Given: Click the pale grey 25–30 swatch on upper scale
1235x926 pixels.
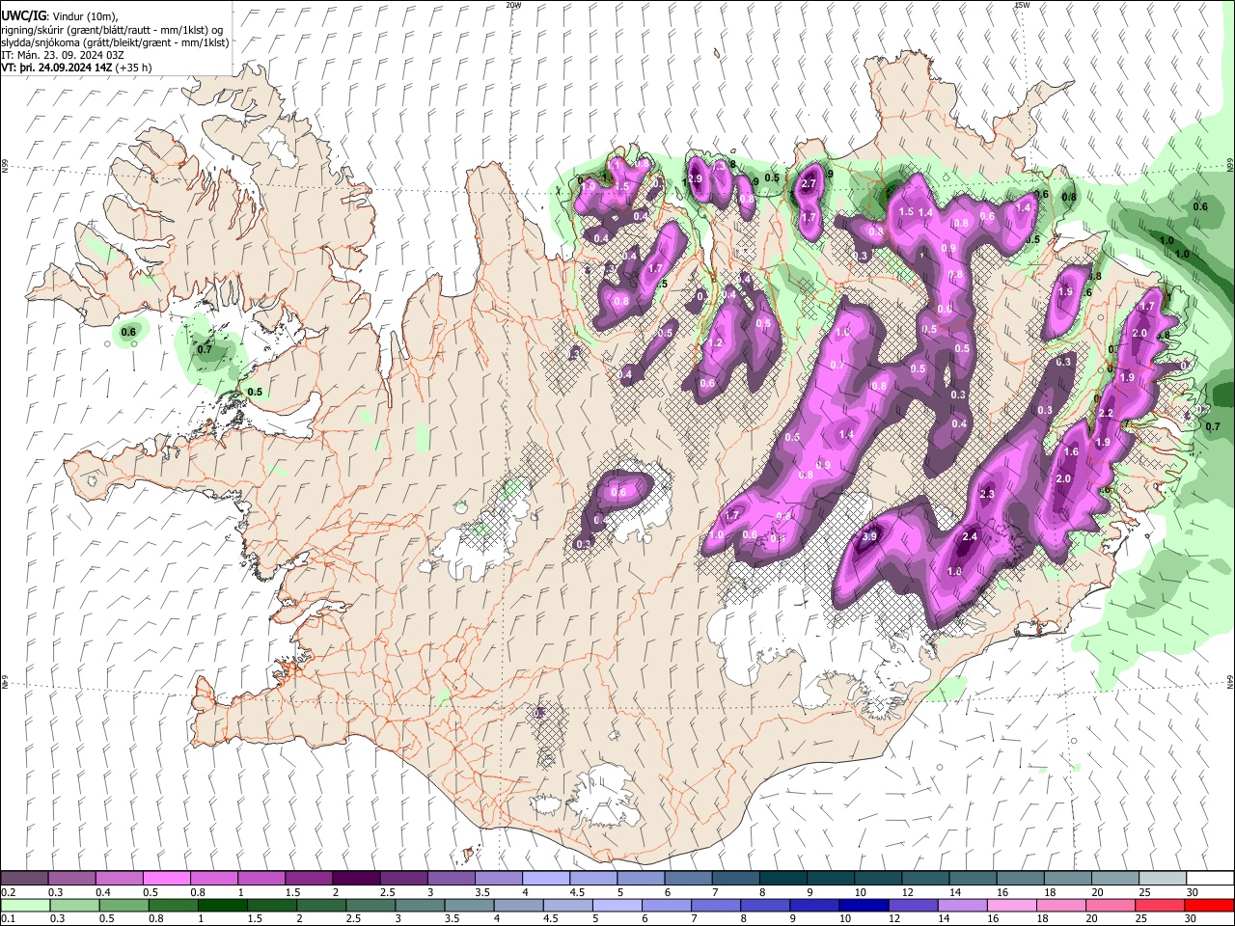Looking at the screenshot, I should pyautogui.click(x=1163, y=879).
